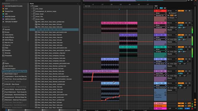Image resolution: width=198 pixels, height=111 pixels.
Task: Set track 1 monitor to Off
Action: pyautogui.click(x=175, y=15)
